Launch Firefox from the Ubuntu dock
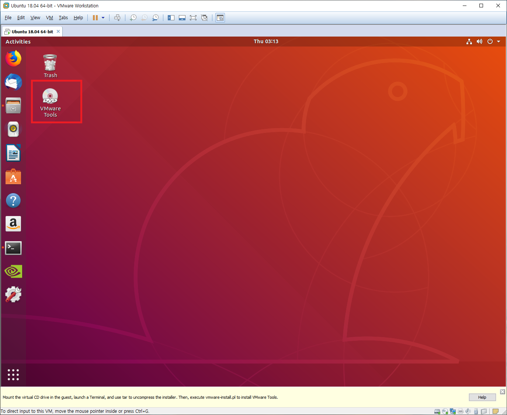507x415 pixels. pyautogui.click(x=13, y=59)
